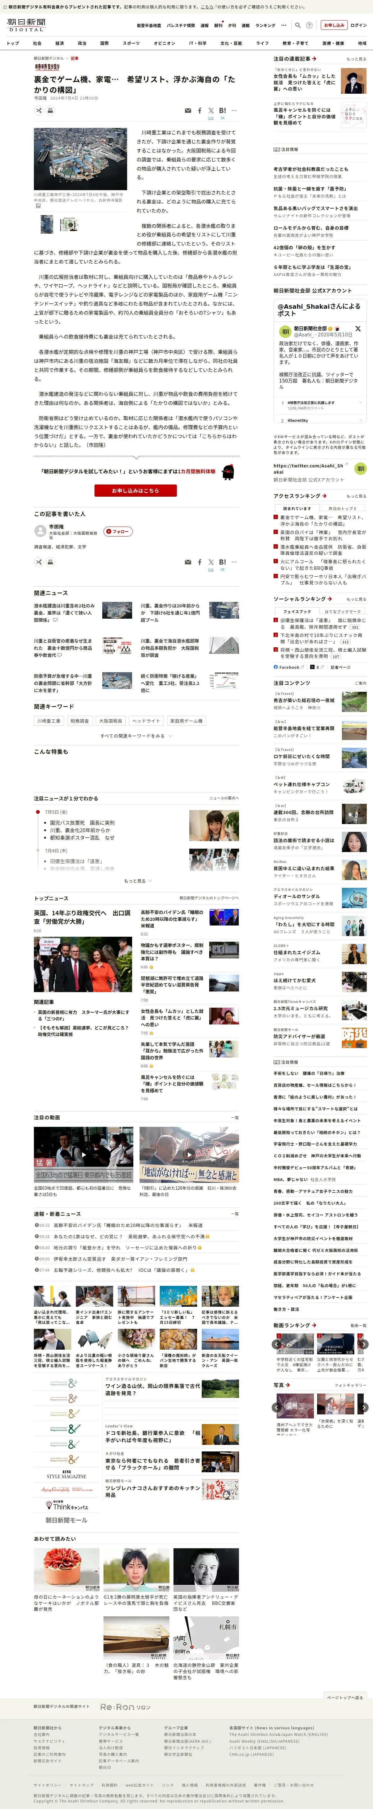Select 読まれています ranking tab
The image size is (373, 1809).
tap(297, 508)
